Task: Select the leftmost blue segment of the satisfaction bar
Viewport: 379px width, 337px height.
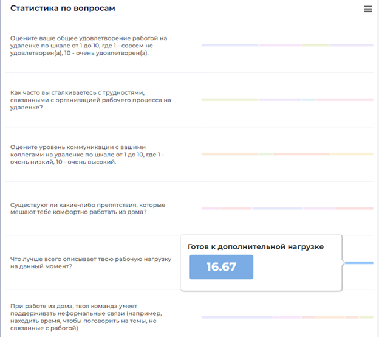Action: pos(230,45)
